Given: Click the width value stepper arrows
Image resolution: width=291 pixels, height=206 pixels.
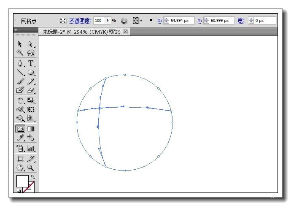Looking at the screenshot, I should (x=251, y=21).
